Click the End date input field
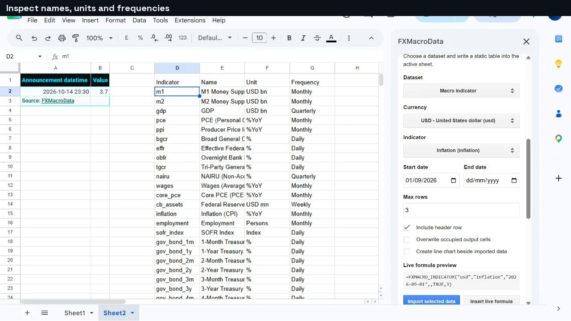Screen dimensions: 571x321 coord(491,181)
